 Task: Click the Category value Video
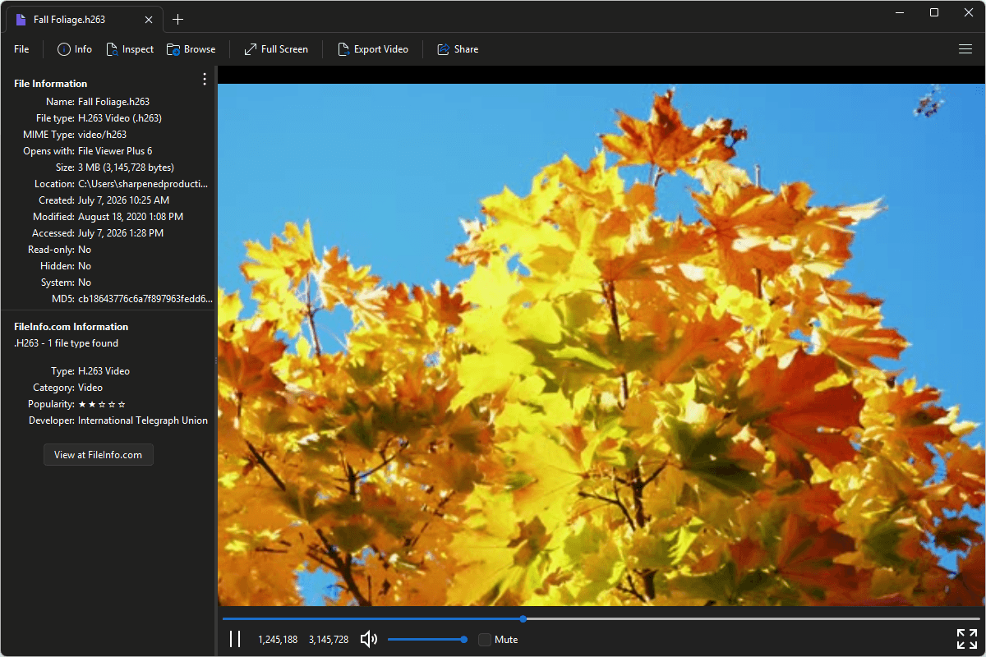90,388
